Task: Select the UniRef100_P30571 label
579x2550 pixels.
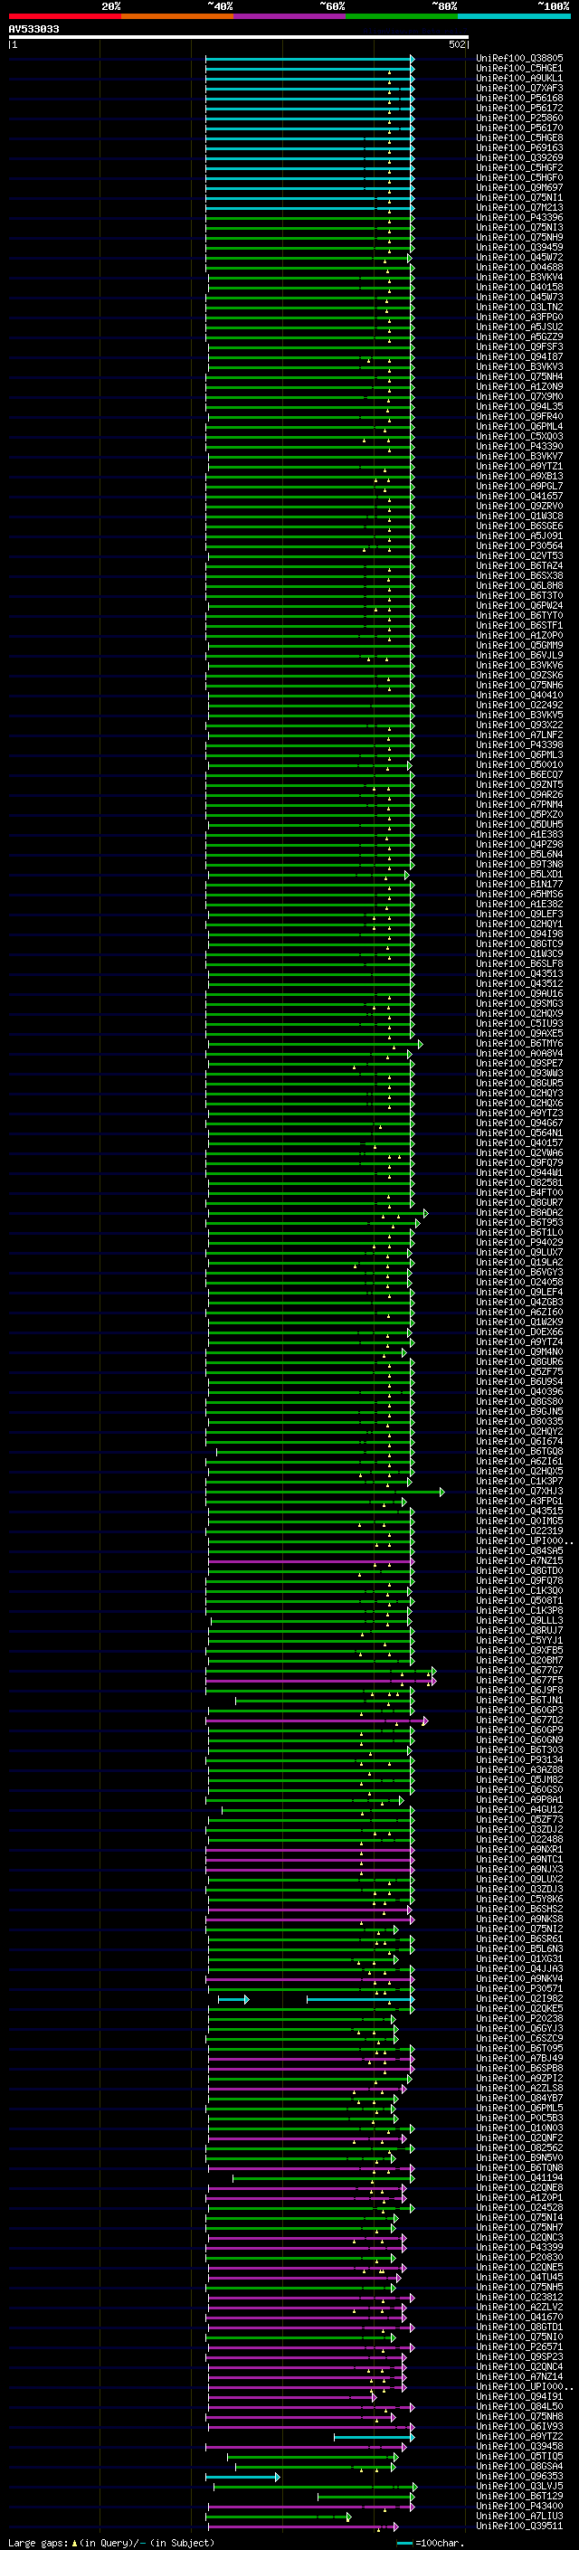Action: click(x=519, y=1989)
